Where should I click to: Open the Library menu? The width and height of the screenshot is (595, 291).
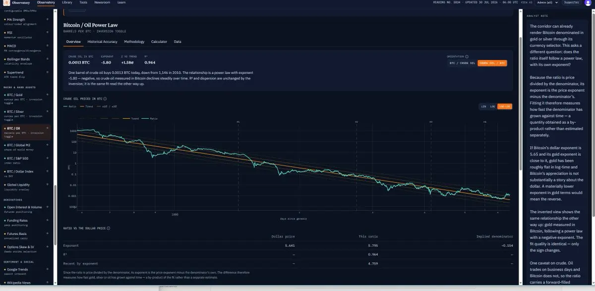point(67,2)
